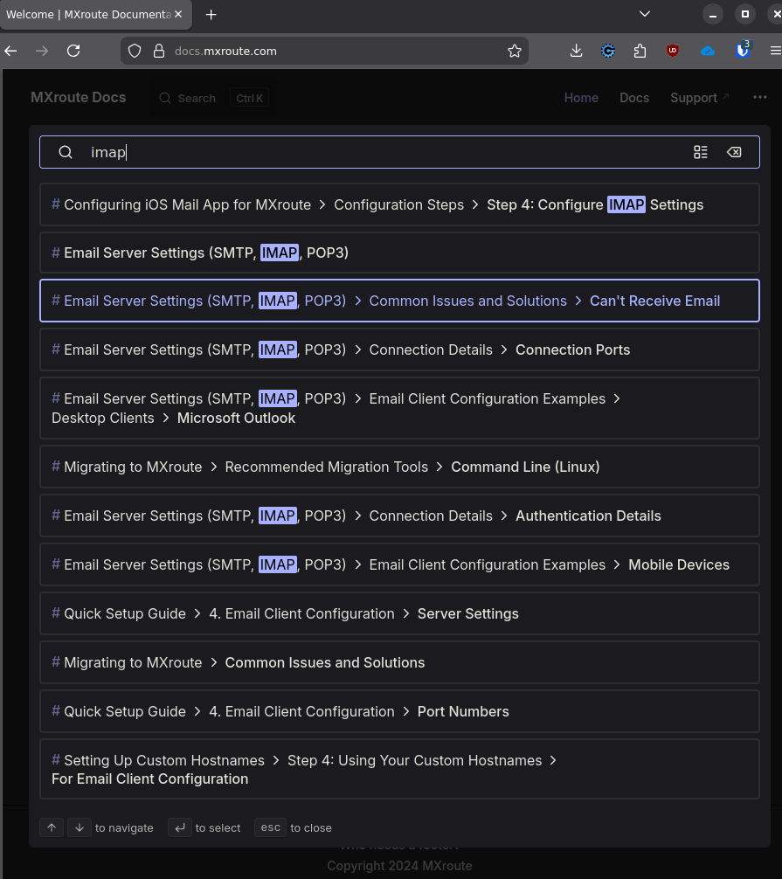Image resolution: width=782 pixels, height=879 pixels.
Task: Click the site padlock icon
Action: pyautogui.click(x=159, y=51)
